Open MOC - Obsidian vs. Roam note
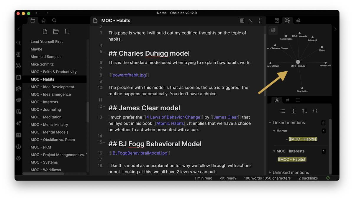Screen dimensions: 354x200 [53, 140]
